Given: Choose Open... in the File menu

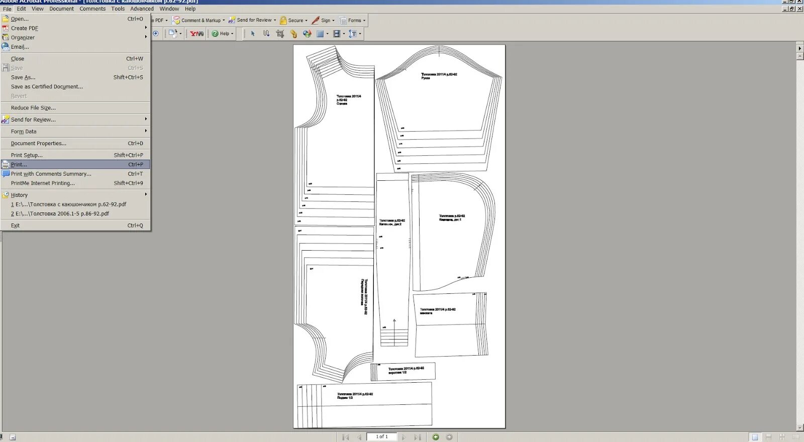Looking at the screenshot, I should tap(75, 19).
